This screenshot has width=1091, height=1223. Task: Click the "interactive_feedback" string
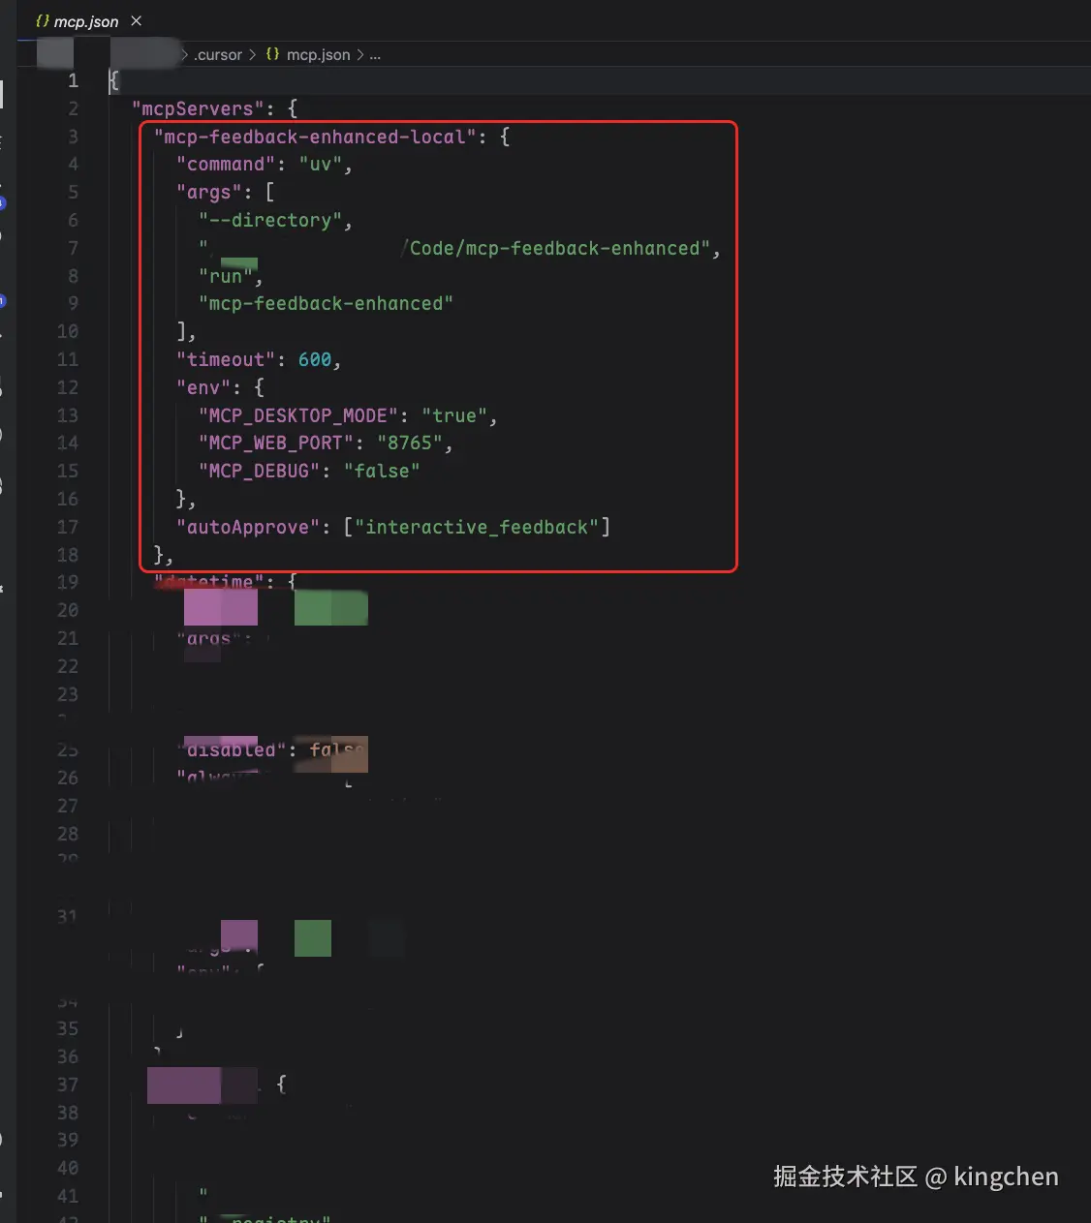[477, 528]
